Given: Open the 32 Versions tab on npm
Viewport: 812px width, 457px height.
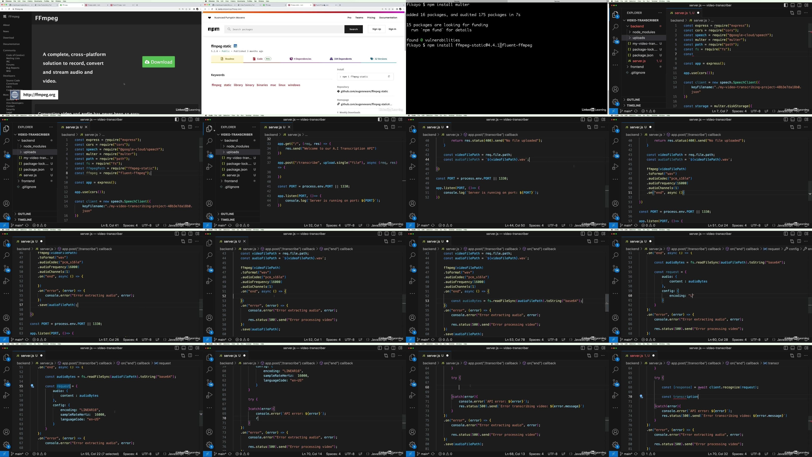Looking at the screenshot, I should 379,59.
